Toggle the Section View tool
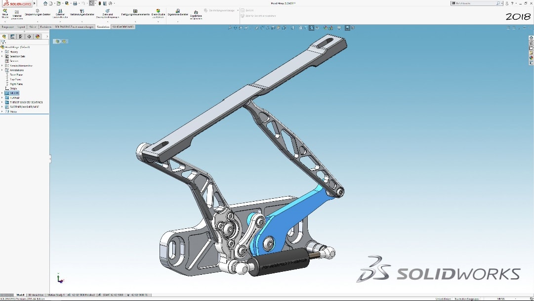Viewport: 534px width, 301px height. (246, 28)
